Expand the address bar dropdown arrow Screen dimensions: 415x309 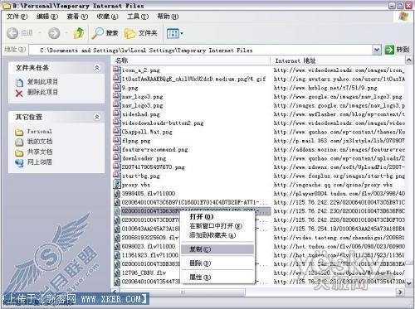(x=376, y=50)
